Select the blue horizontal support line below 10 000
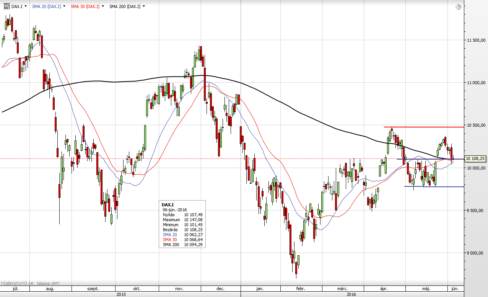Viewport: 488px width, 297px height. (434, 186)
